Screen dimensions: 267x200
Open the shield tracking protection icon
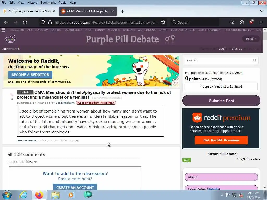pyautogui.click(x=43, y=22)
